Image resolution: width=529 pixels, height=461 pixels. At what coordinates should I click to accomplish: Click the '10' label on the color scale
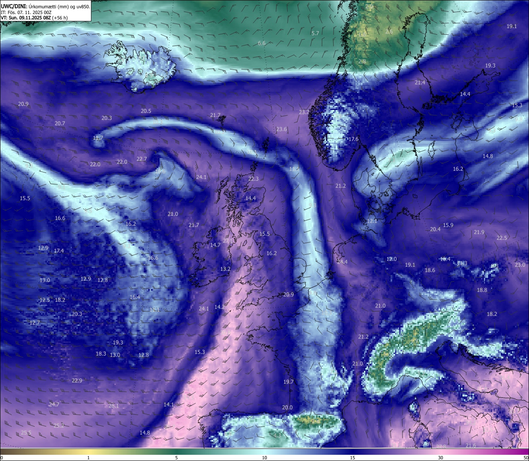pos(264,458)
